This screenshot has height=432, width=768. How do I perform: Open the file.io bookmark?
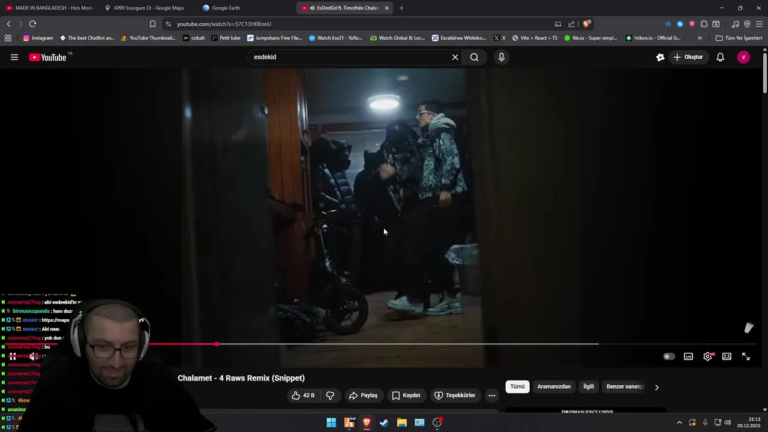click(590, 38)
